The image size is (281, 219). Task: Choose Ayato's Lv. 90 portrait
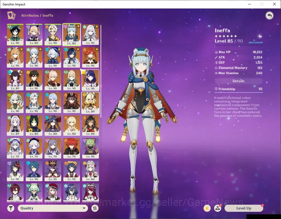(53, 103)
